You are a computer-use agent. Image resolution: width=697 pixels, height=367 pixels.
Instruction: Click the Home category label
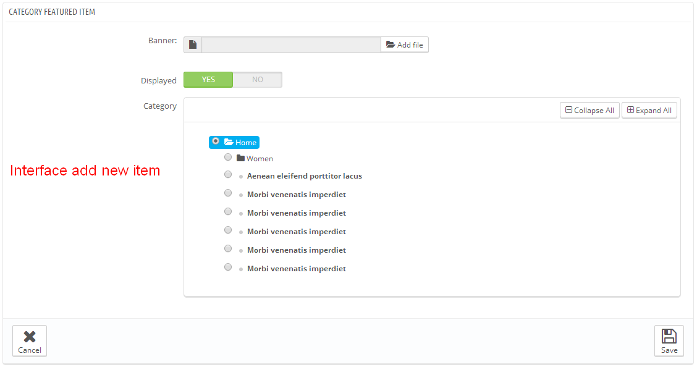[x=246, y=143]
